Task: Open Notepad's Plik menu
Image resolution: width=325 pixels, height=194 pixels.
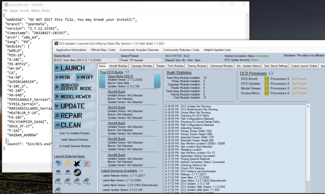Action: click(6, 11)
